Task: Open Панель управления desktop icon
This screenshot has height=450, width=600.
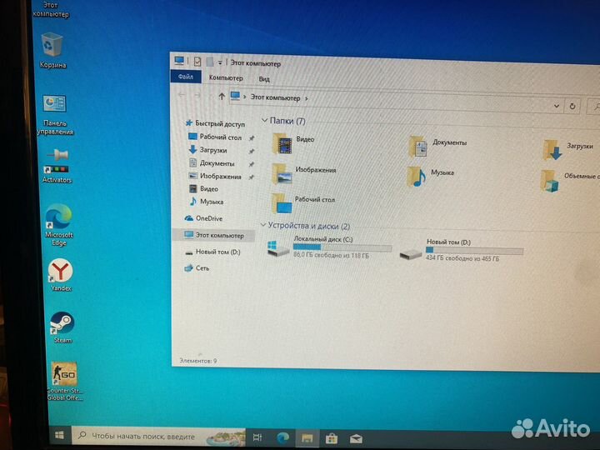Action: pos(56,105)
